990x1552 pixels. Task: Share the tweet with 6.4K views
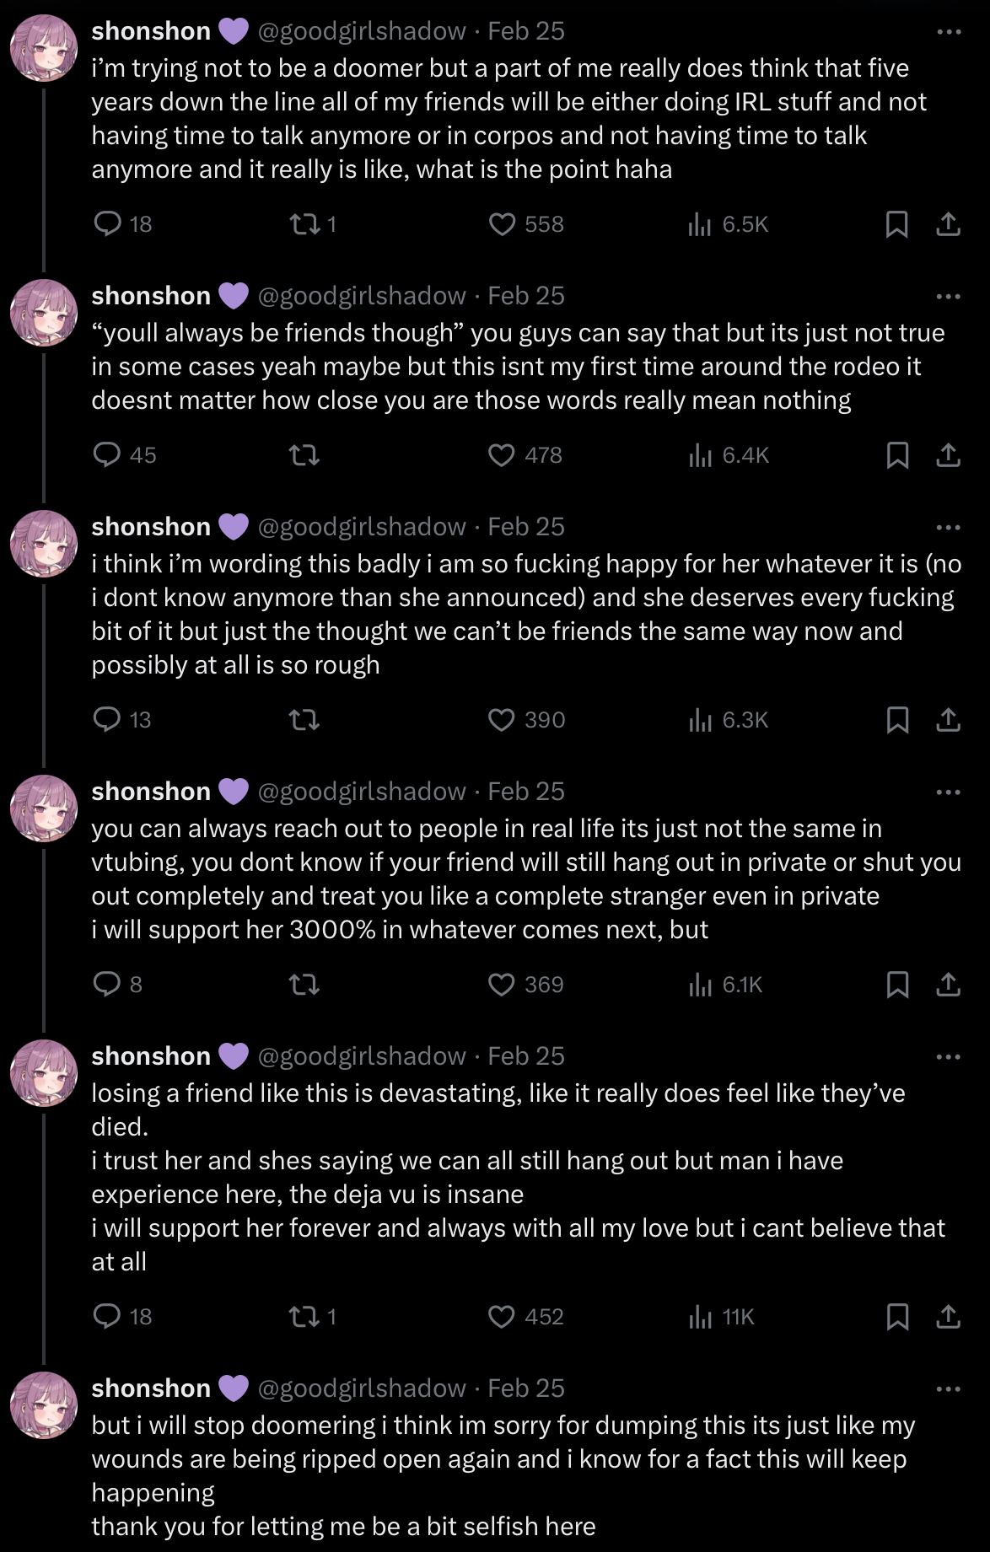[x=948, y=455]
